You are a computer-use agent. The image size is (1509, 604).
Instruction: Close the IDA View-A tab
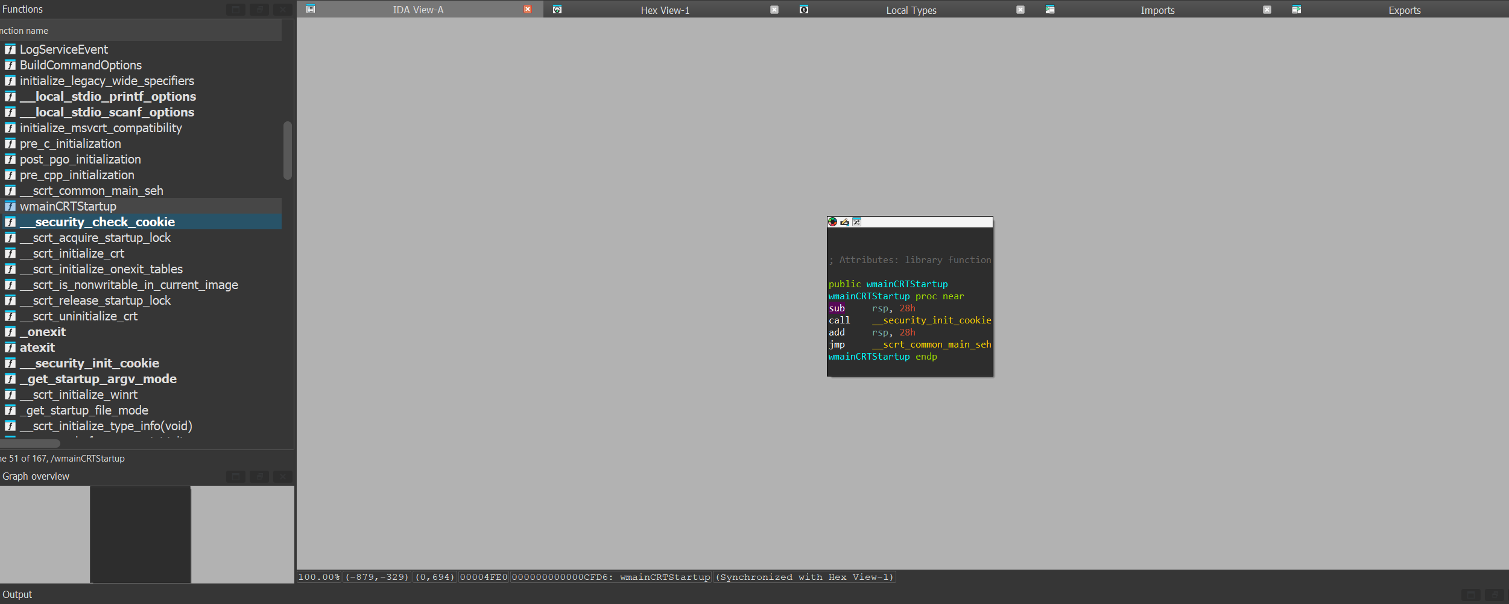click(528, 9)
